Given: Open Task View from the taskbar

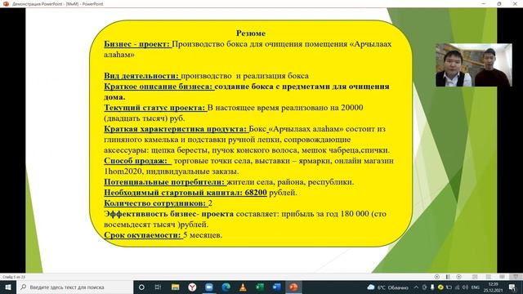Looking at the screenshot, I should point(158,287).
